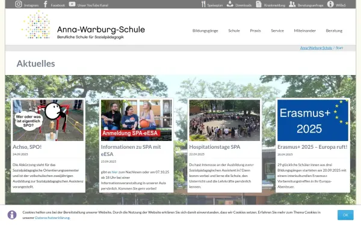
Task: Click the Aktuelles heading
Action: pyautogui.click(x=35, y=64)
